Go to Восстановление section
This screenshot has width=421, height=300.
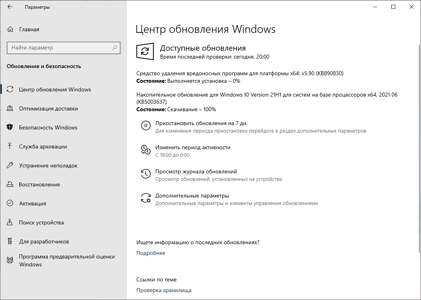click(40, 184)
